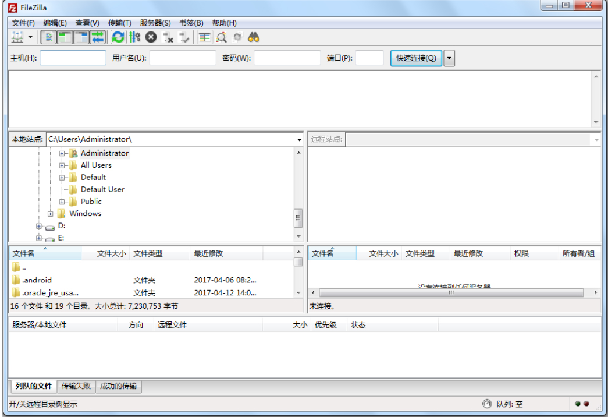Switch to 成功的传输 tab

pos(118,386)
